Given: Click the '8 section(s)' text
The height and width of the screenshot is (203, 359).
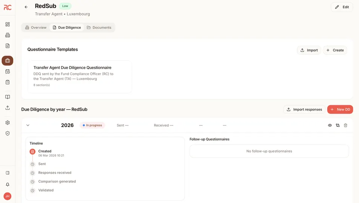Looking at the screenshot, I should click(x=42, y=85).
